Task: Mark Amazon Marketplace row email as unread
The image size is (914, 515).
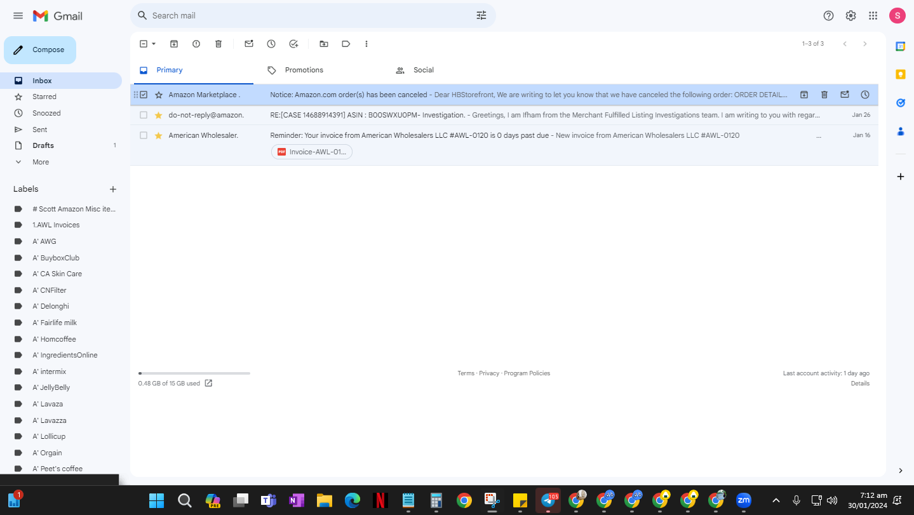Action: 845,95
